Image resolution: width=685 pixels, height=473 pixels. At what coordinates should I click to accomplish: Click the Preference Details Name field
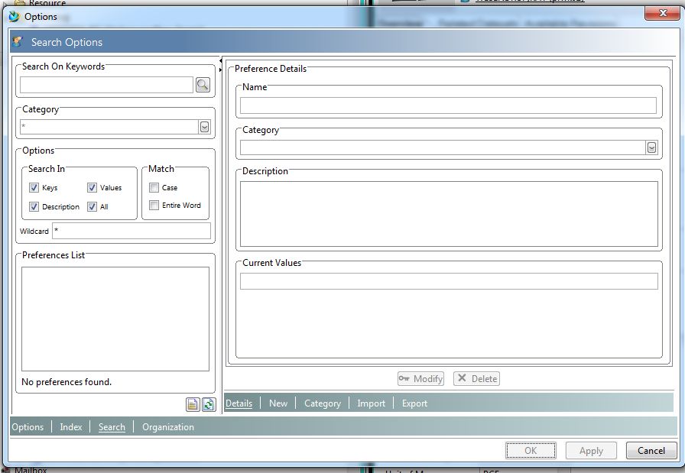pyautogui.click(x=448, y=105)
